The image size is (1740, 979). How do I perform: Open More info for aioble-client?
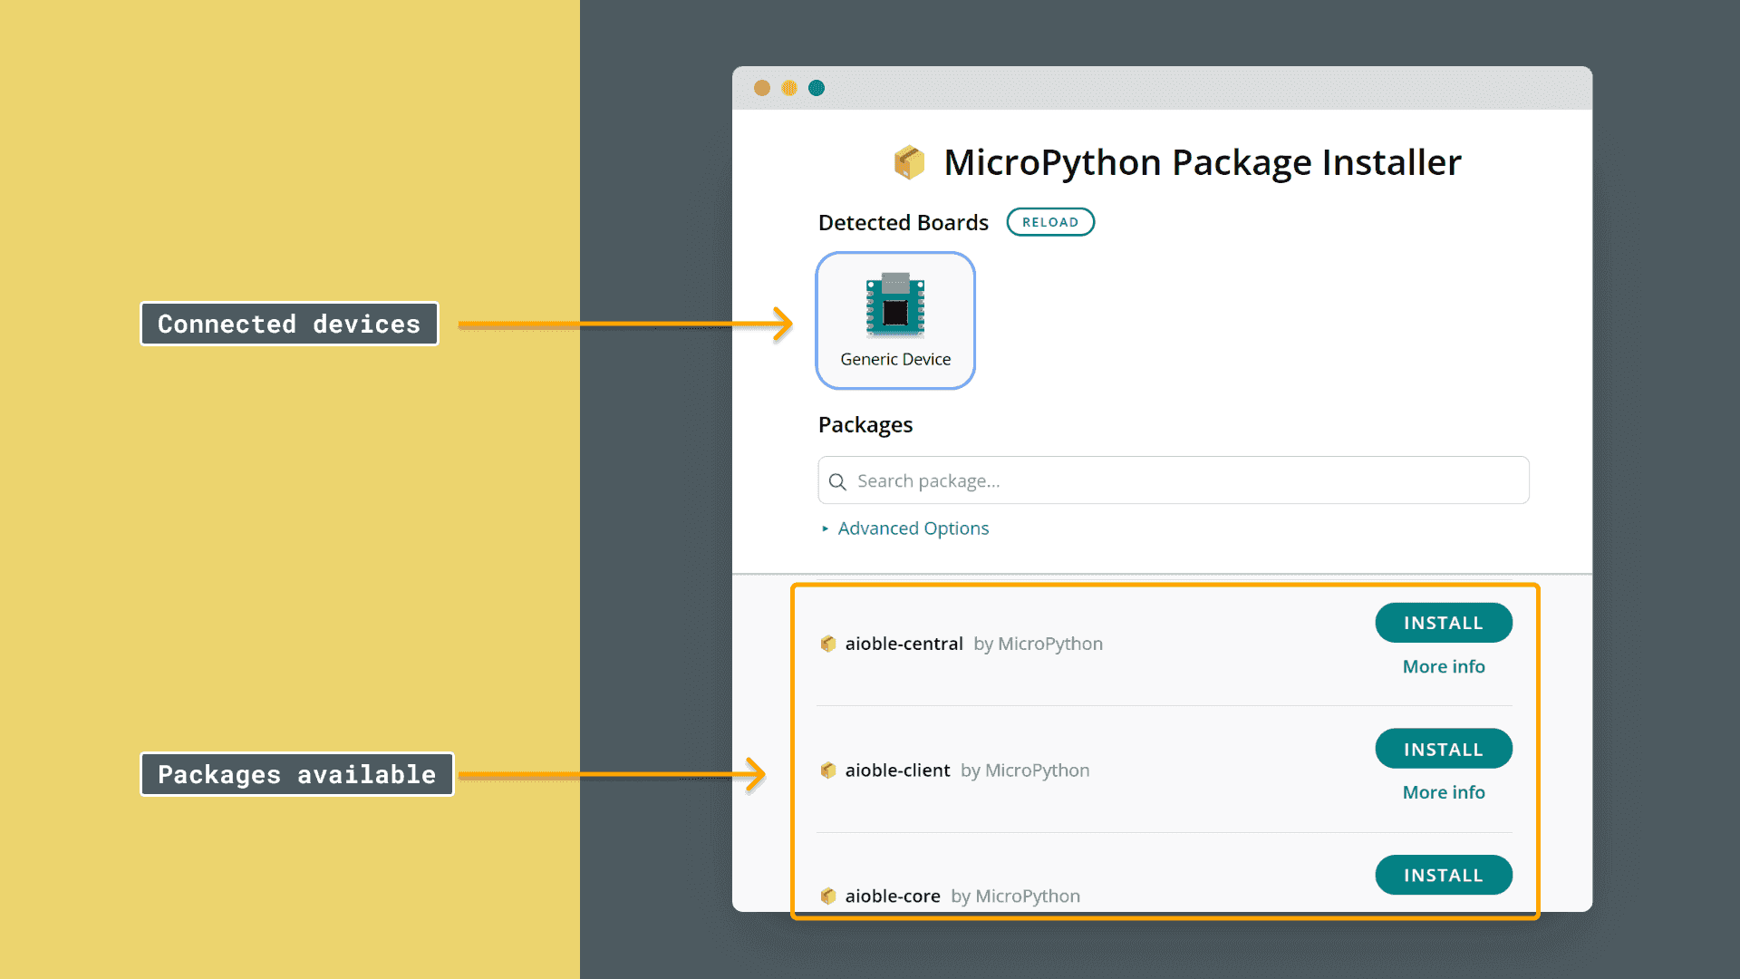coord(1443,791)
